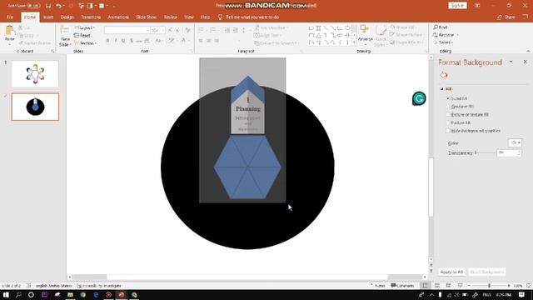Select slide 1 thumbnail
The width and height of the screenshot is (533, 300).
point(35,74)
